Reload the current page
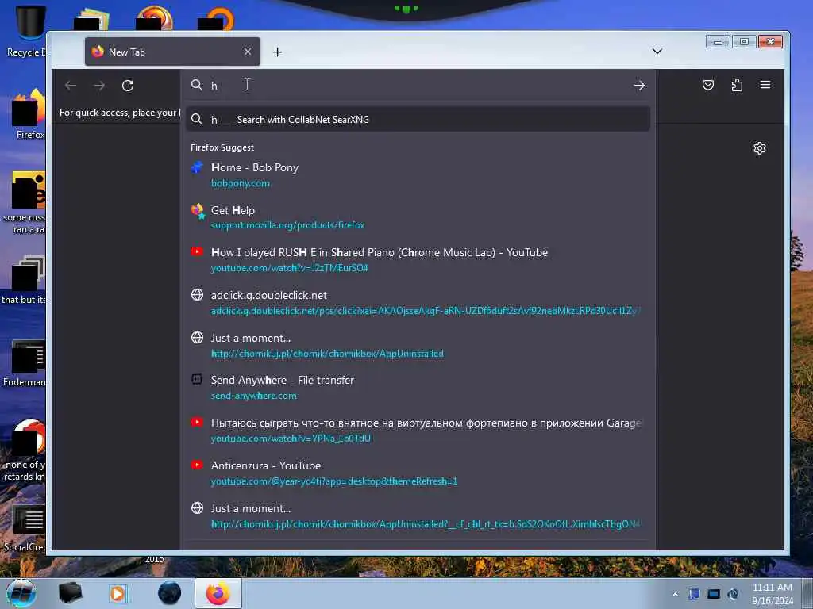 point(128,86)
